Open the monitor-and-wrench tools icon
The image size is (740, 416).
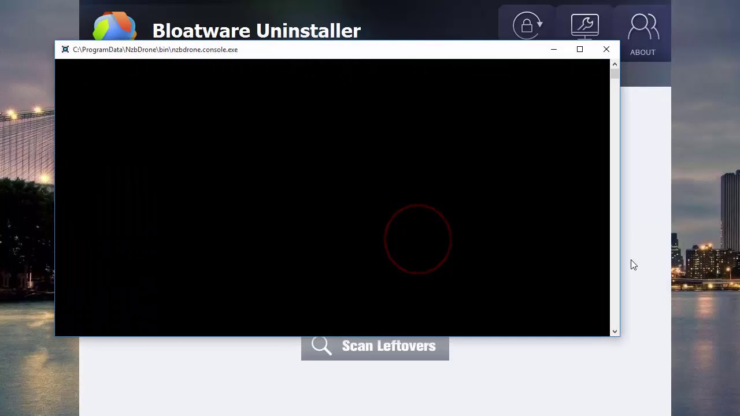584,26
